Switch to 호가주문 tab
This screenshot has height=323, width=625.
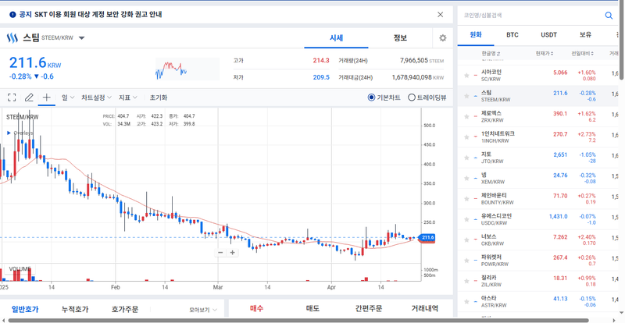point(125,309)
